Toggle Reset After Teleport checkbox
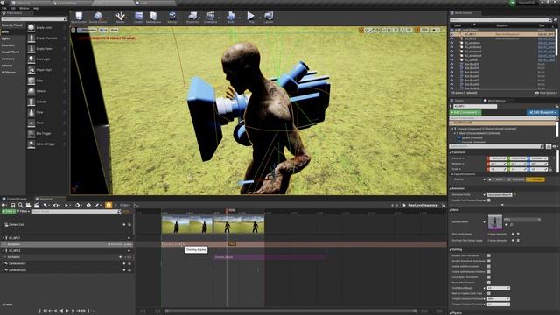Screen dimensions: 560x315 pos(489,282)
